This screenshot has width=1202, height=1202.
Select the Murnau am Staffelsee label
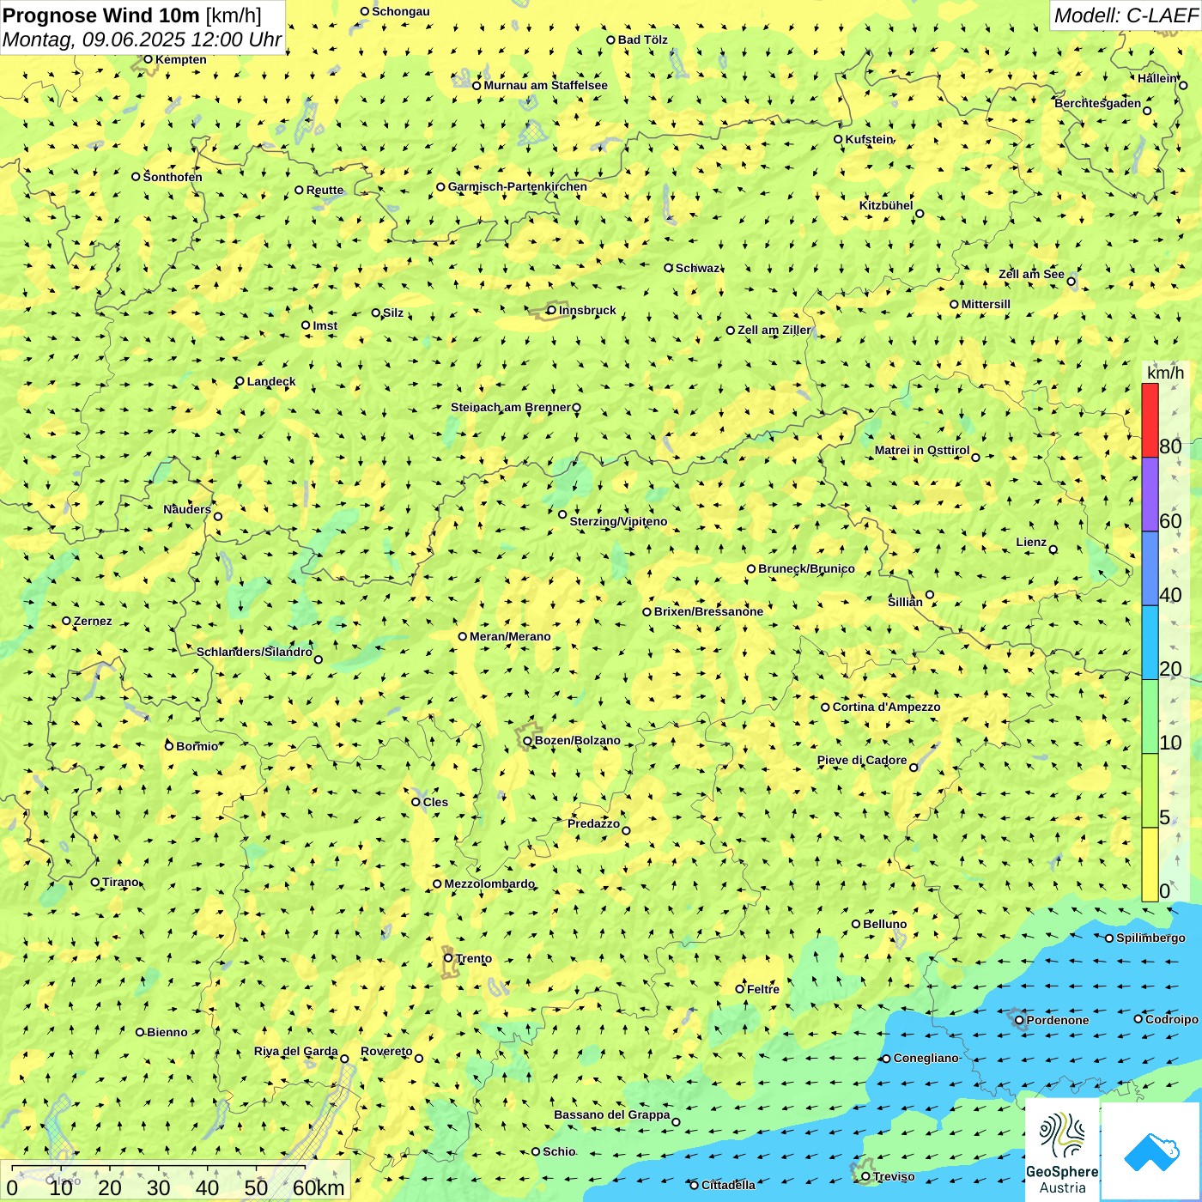(x=545, y=85)
